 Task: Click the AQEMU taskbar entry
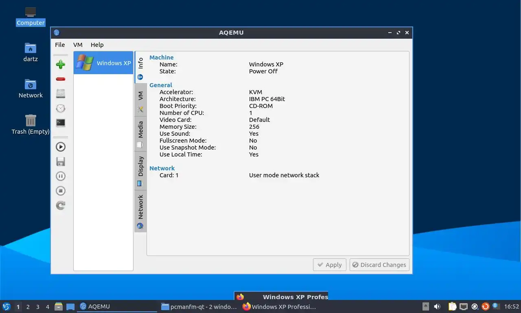(117, 306)
